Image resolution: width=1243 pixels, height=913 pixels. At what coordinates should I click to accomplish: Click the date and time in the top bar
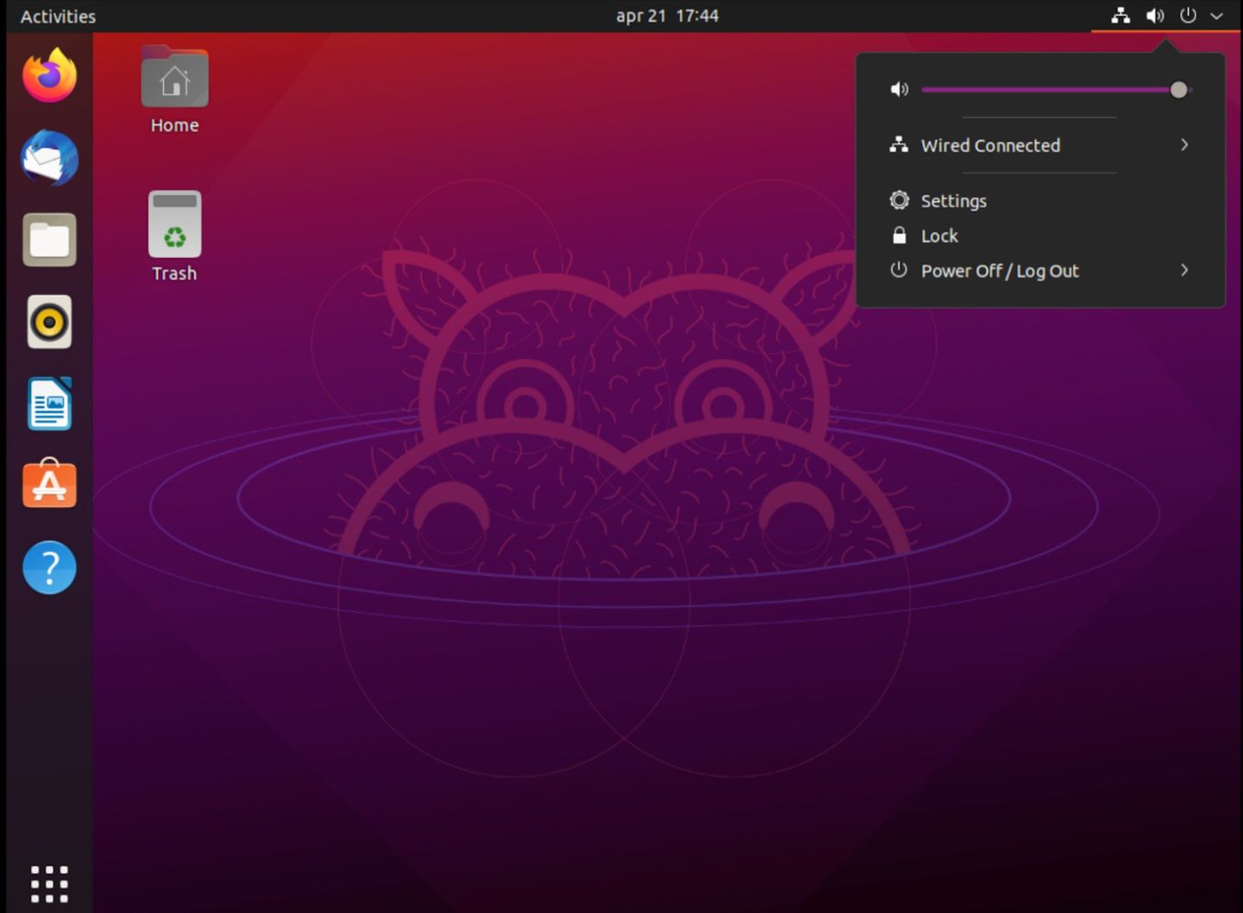tap(667, 16)
